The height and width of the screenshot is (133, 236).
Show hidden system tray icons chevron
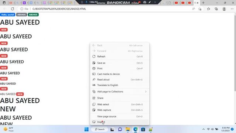point(203,129)
